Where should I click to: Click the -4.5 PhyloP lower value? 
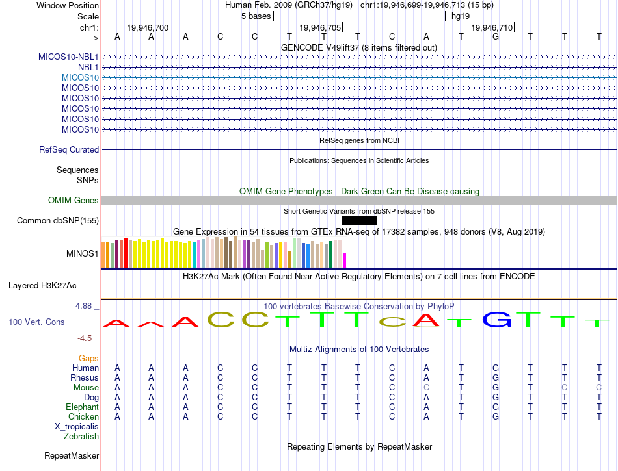pos(85,338)
